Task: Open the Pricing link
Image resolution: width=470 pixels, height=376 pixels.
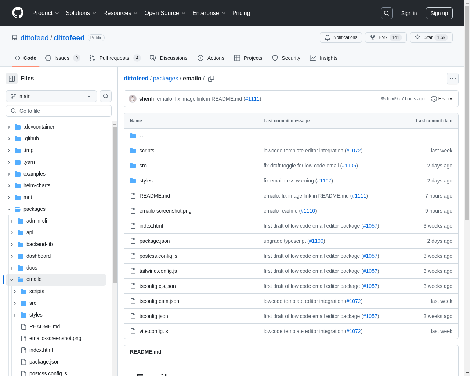Action: tap(241, 13)
